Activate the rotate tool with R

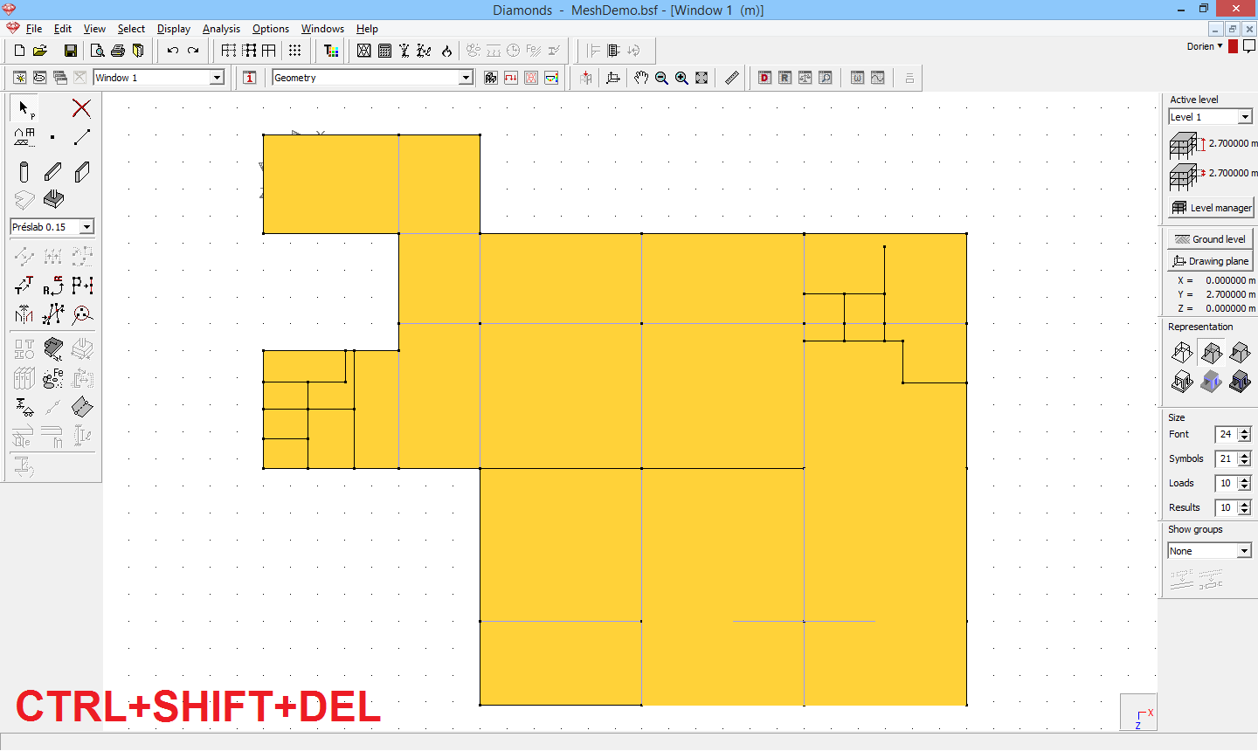pyautogui.click(x=53, y=286)
